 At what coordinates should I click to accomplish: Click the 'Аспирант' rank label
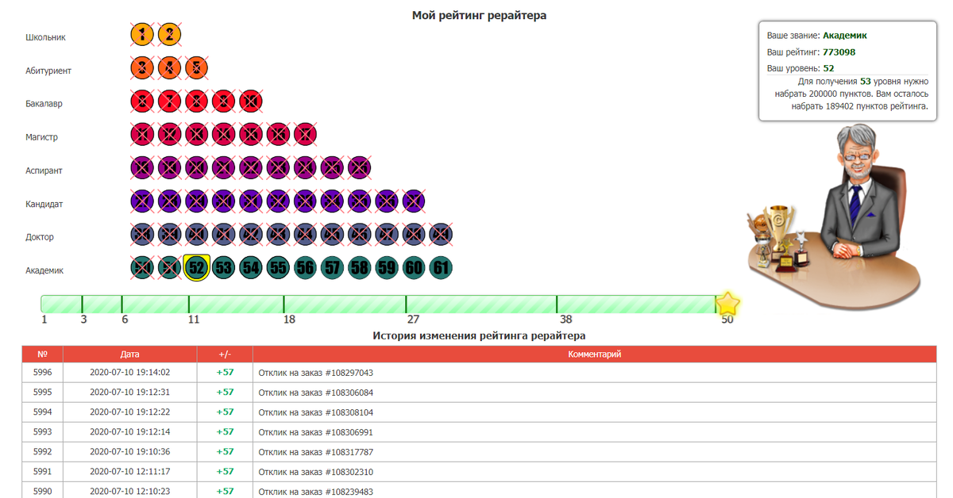(x=44, y=170)
